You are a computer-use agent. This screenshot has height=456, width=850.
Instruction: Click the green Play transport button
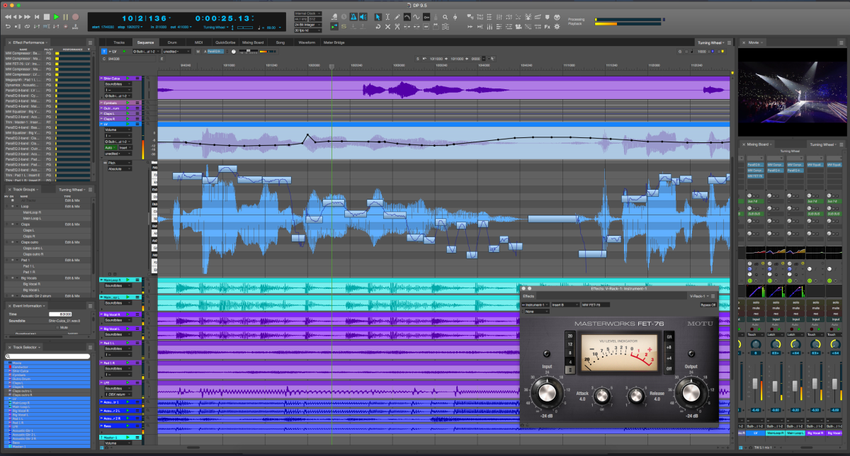coord(56,17)
